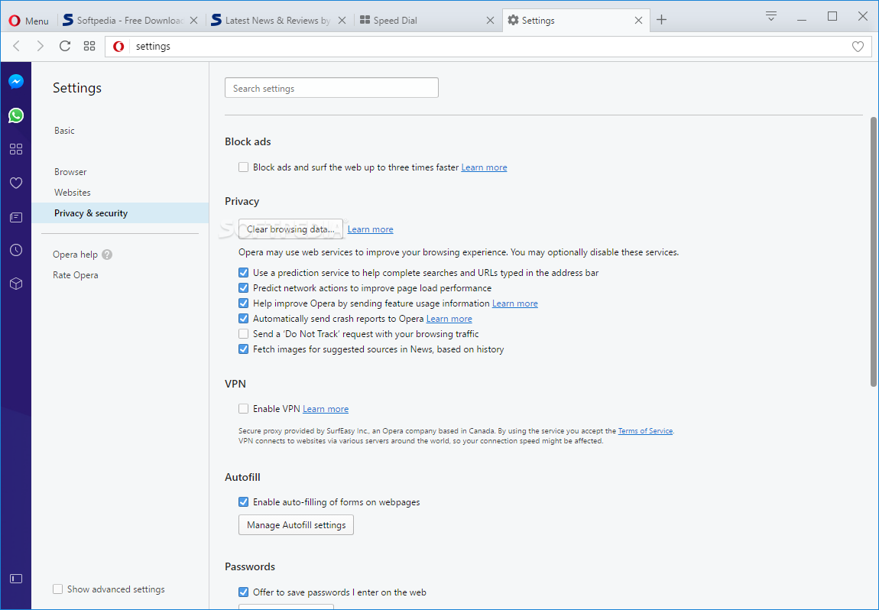The height and width of the screenshot is (610, 879).
Task: Open Extensions cube icon in the sidebar
Action: coord(16,284)
